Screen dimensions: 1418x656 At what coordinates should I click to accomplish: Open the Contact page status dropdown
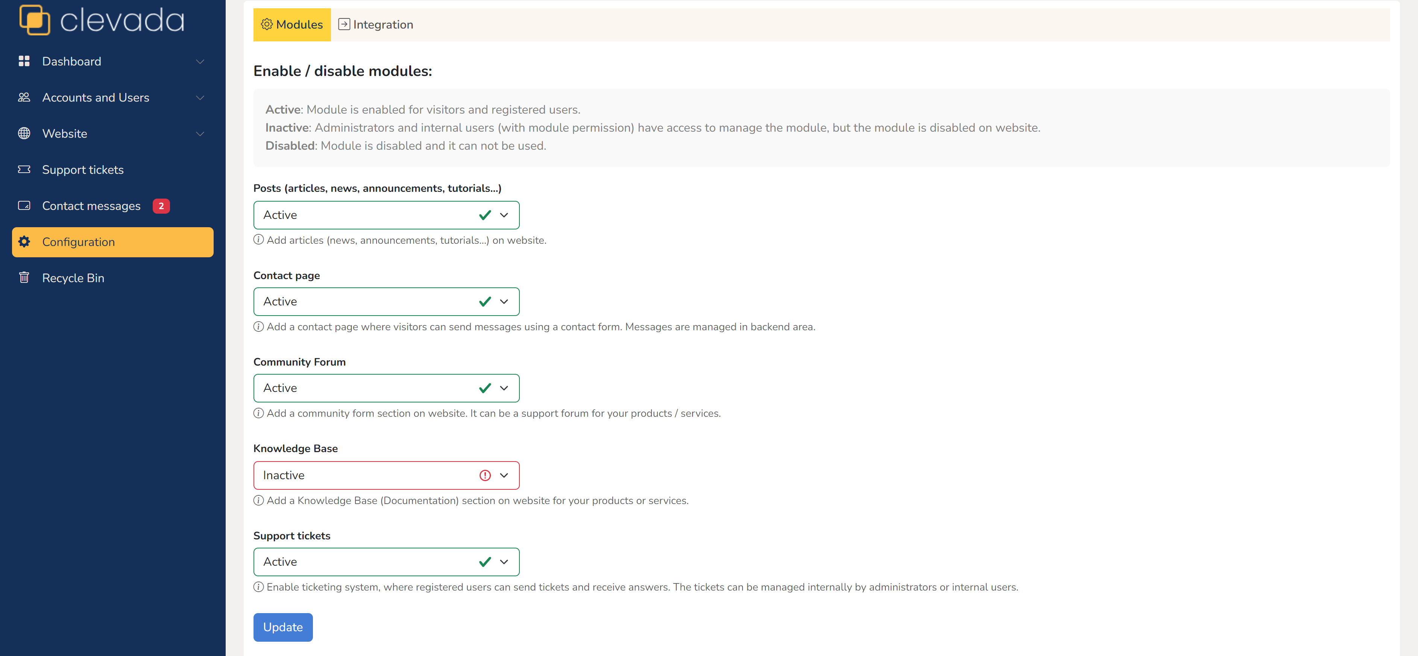(x=386, y=302)
